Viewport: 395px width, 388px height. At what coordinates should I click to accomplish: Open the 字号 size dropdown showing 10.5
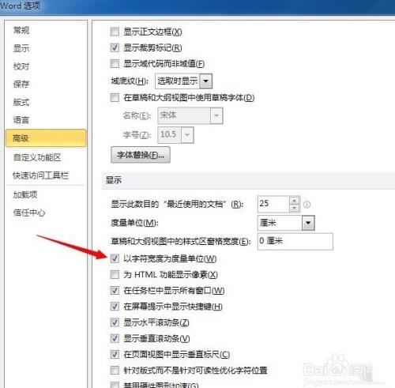[187, 135]
